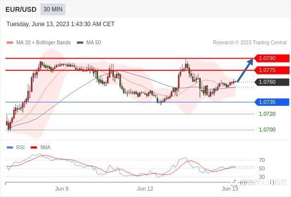Click the Research © 2023 Trading Central credit
This screenshot has width=291, height=197.
click(x=250, y=42)
